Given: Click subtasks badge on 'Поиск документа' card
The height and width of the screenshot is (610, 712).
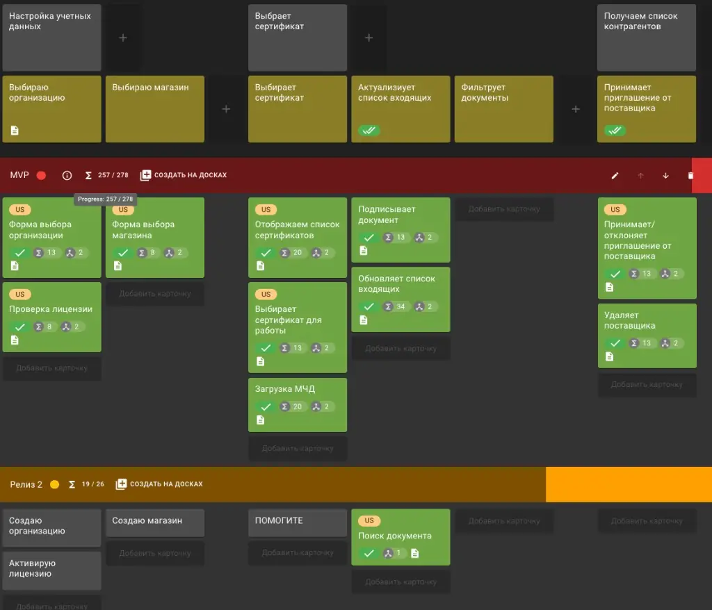Looking at the screenshot, I should point(394,553).
